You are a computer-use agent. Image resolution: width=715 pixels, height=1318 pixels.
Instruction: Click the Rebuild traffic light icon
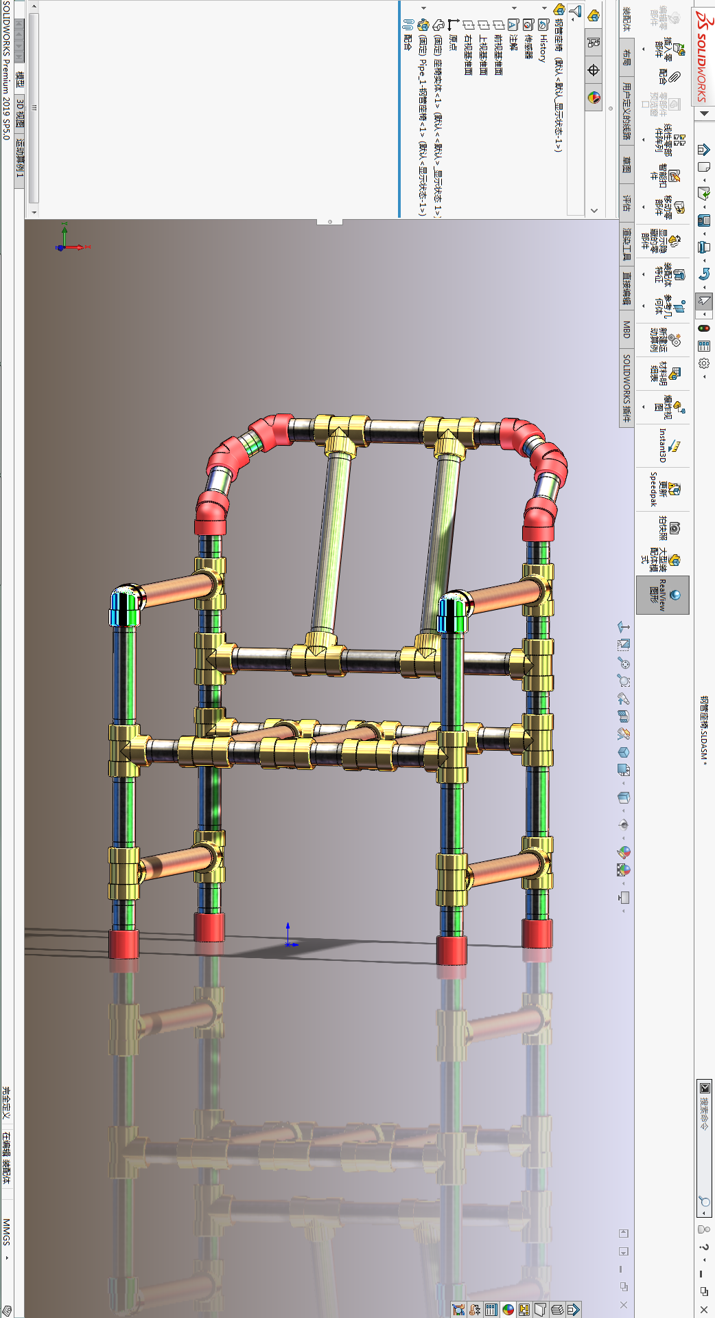tap(704, 328)
